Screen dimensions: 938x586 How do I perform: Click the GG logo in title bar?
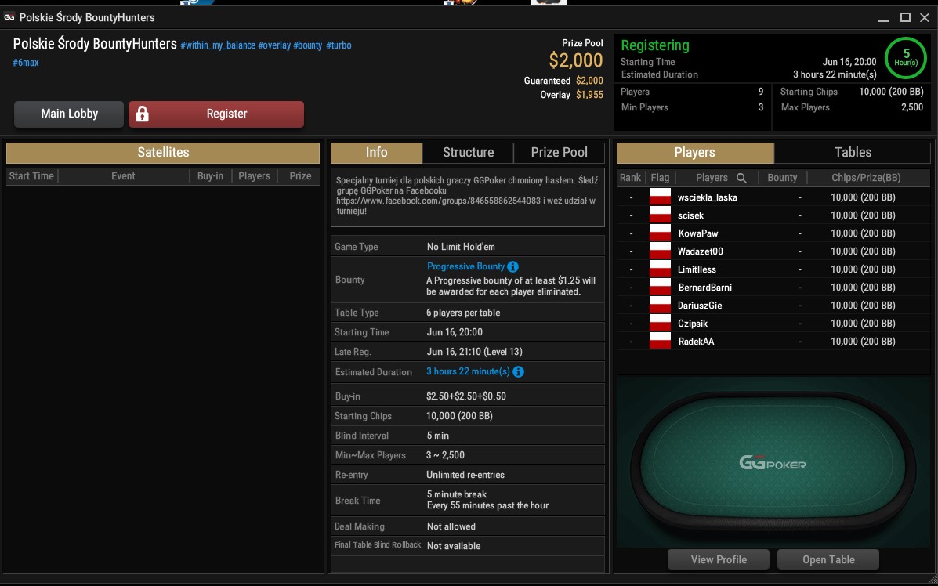[x=9, y=17]
